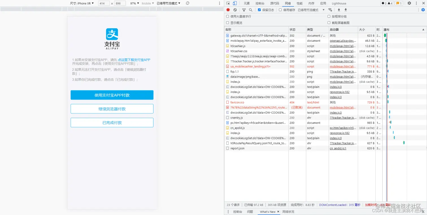Click icon of report.json row
This screenshot has height=215, width=427.
(227, 148)
